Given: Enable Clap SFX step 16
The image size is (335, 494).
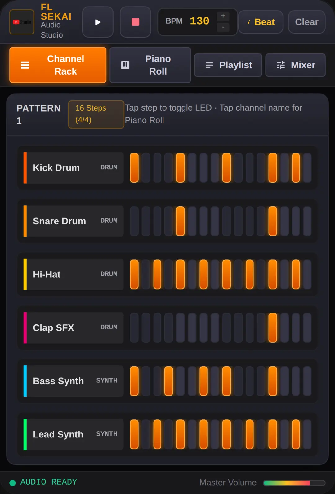Looking at the screenshot, I should pos(307,328).
